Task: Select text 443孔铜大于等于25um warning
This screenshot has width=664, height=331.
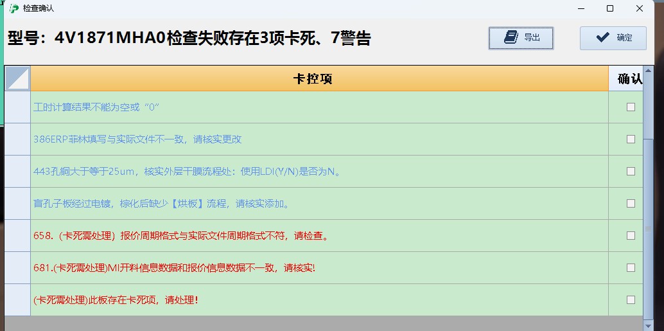Action: [x=187, y=172]
